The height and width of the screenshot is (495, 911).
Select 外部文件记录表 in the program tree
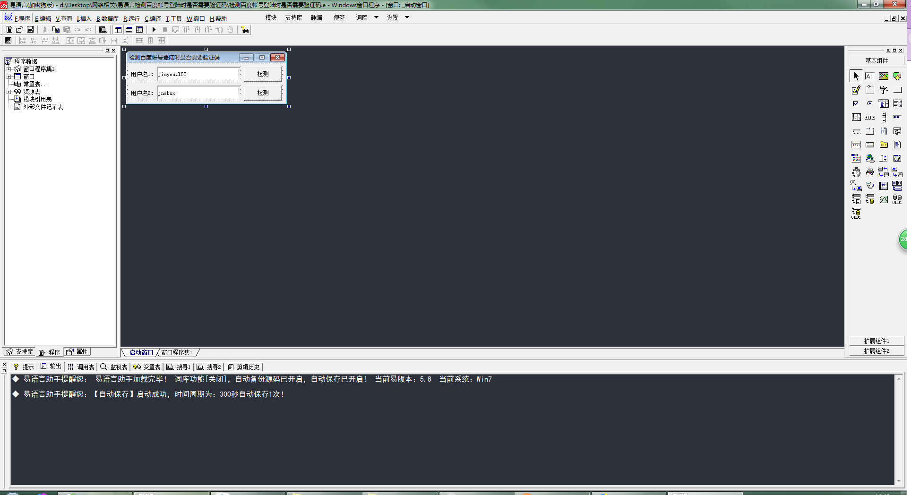[x=43, y=107]
